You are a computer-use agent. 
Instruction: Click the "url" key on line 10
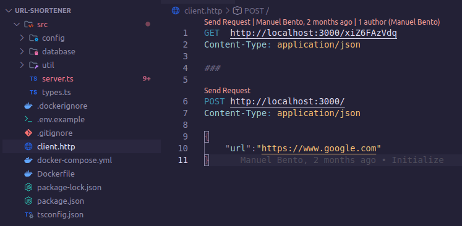coord(238,148)
